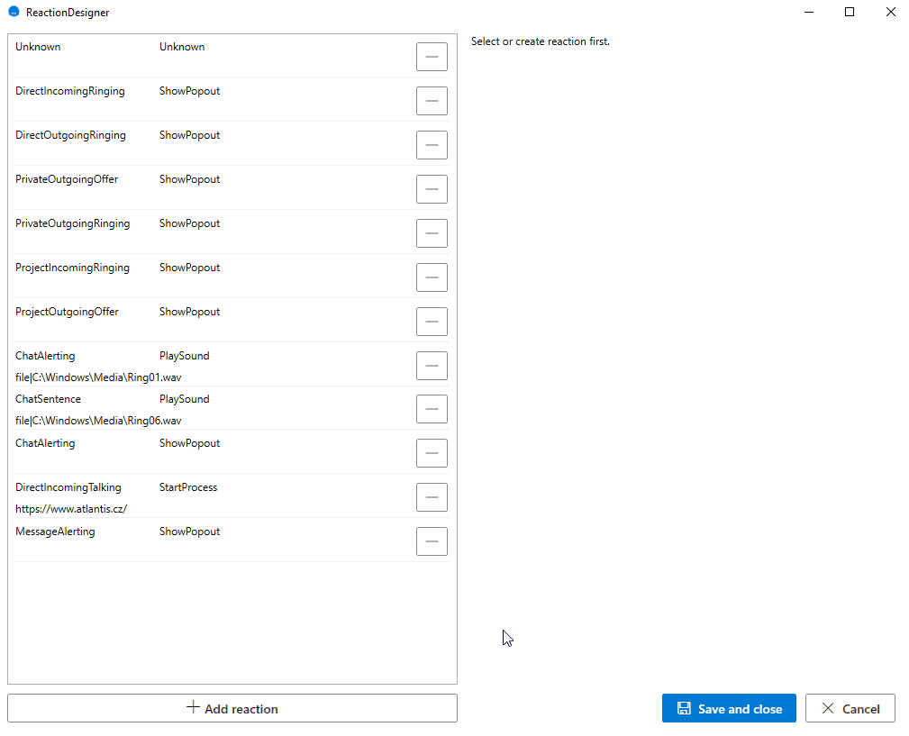Select the PrivateOutgoingOffer reaction name
The image size is (909, 736).
coord(67,179)
